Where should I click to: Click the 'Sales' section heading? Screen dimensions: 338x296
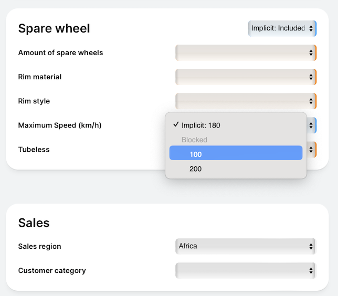coord(34,223)
